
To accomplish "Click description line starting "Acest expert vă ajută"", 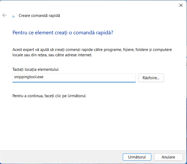I will [92, 50].
